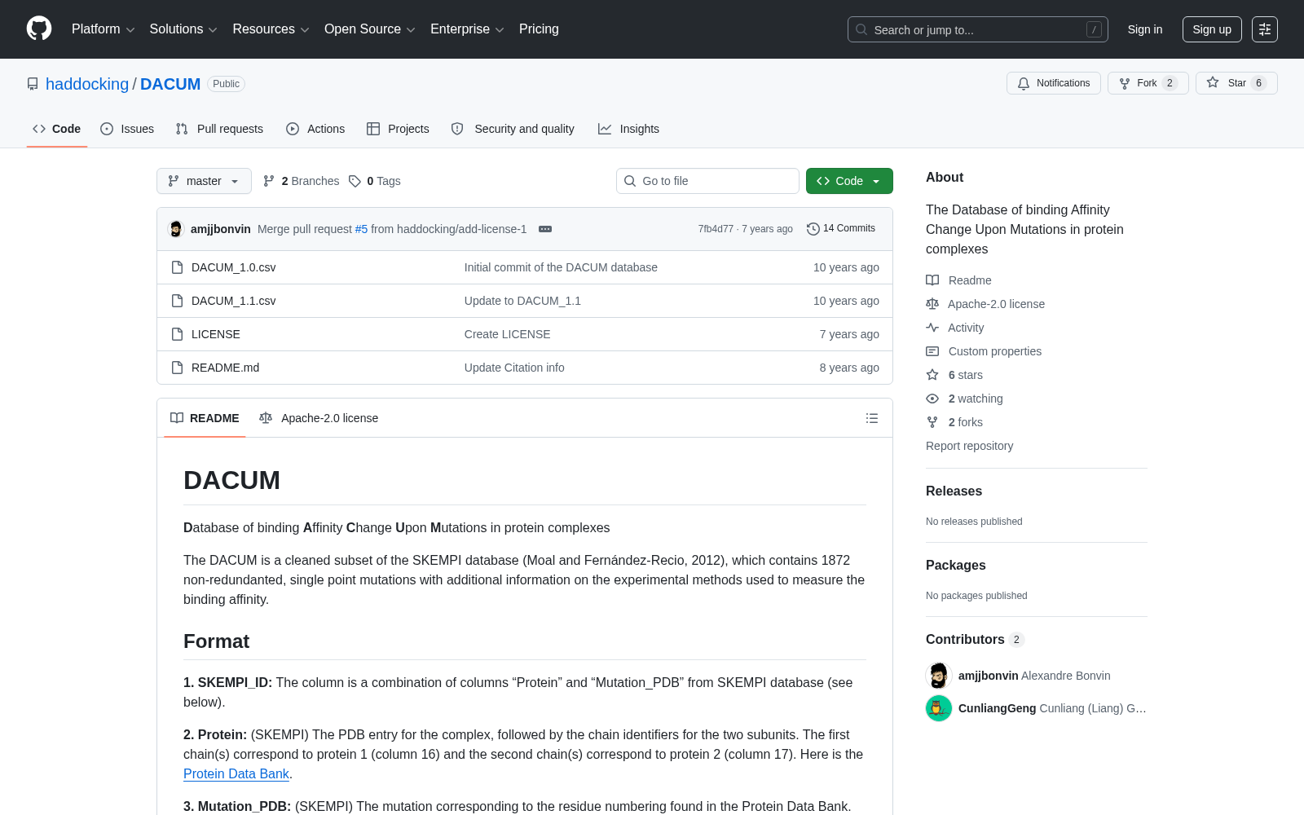Viewport: 1304px width, 815px height.
Task: Star the DACUM repository
Action: (x=1236, y=83)
